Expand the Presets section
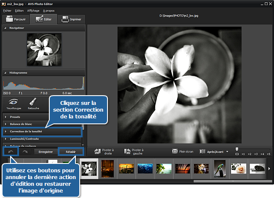Viewport: 274px width, 198px height. 15,117
